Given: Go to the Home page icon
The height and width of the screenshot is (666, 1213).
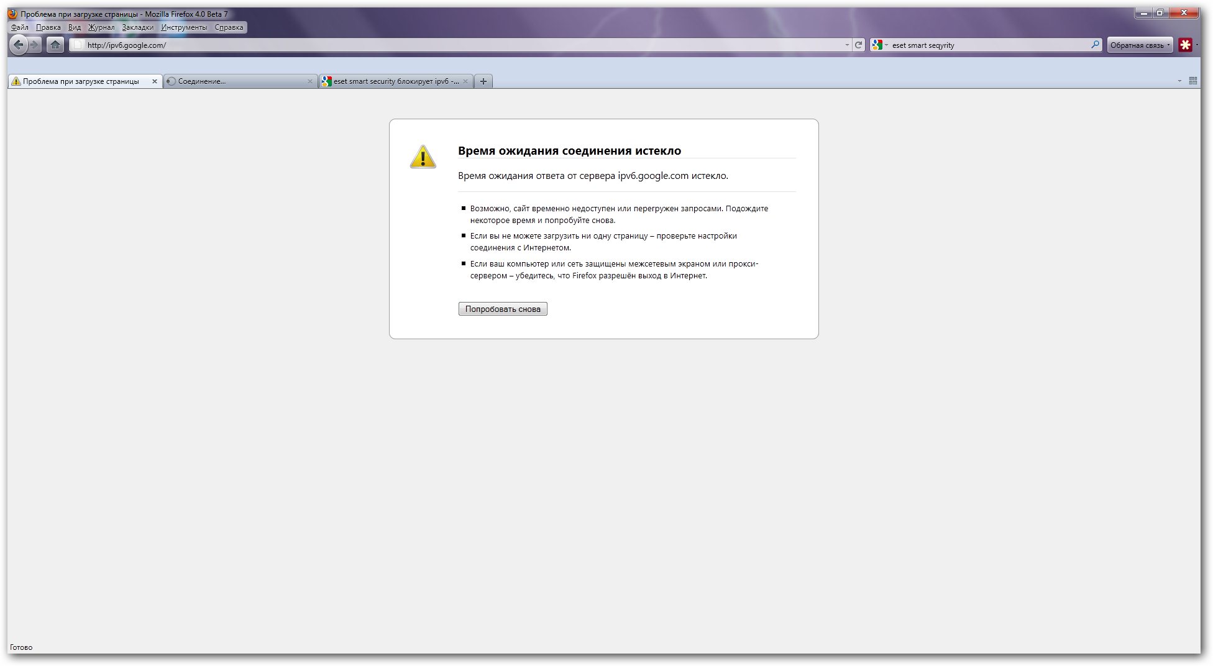Looking at the screenshot, I should coord(55,45).
